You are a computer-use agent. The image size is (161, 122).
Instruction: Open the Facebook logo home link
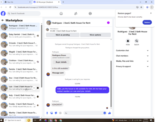point(3,13)
